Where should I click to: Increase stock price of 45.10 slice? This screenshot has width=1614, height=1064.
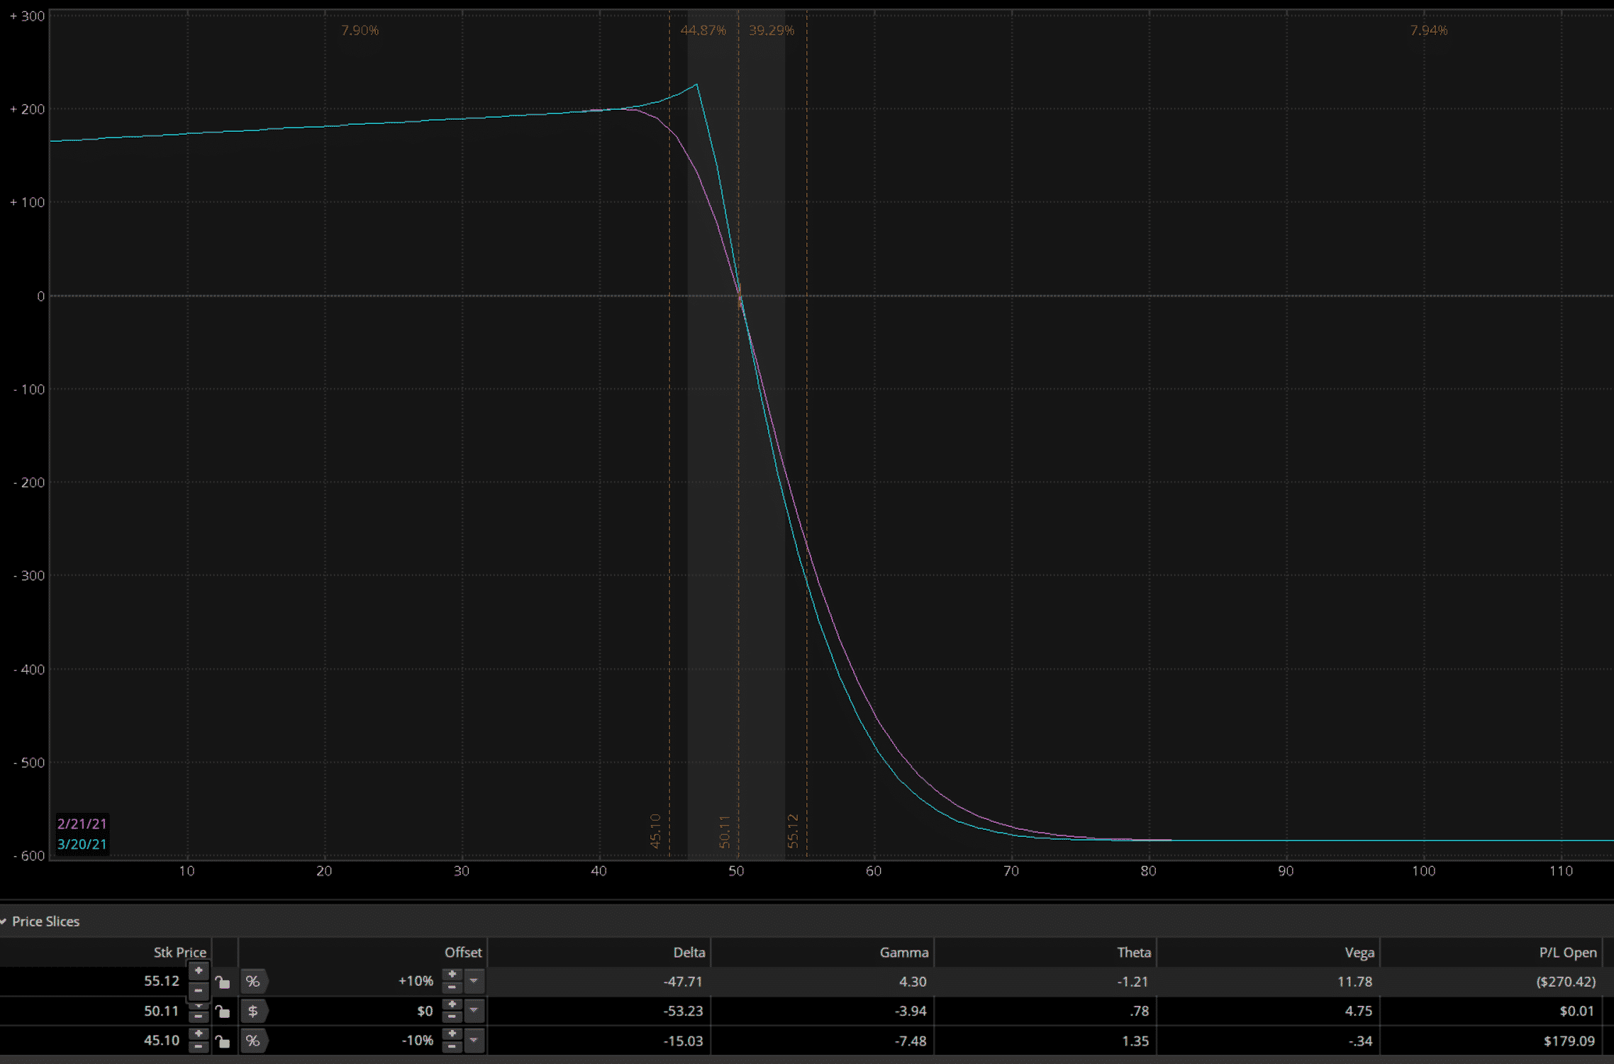point(199,1033)
